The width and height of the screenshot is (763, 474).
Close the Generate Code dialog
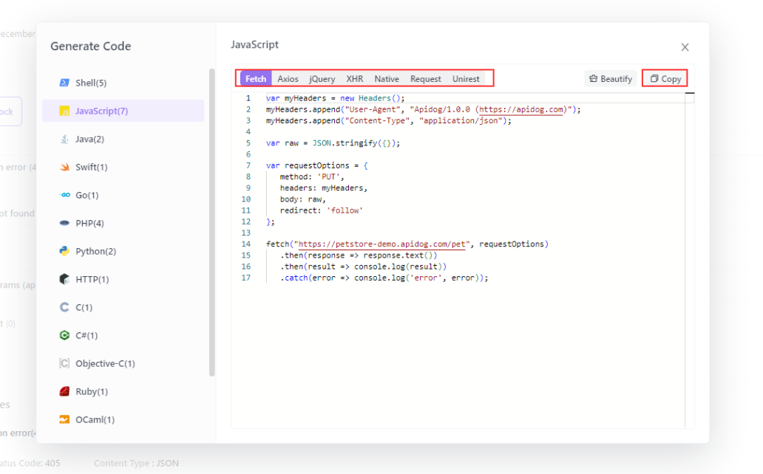685,47
